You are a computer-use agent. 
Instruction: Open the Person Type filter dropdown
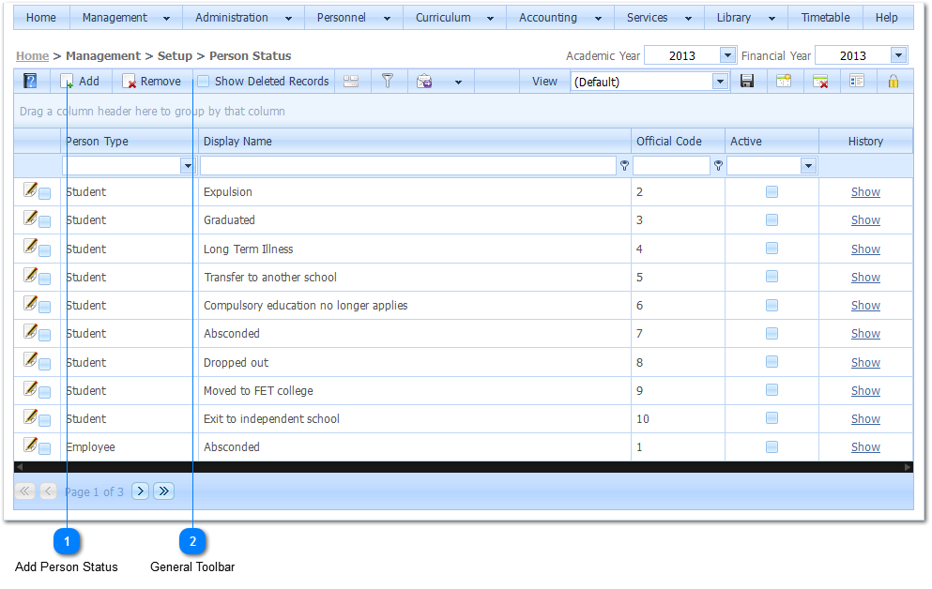coord(187,166)
